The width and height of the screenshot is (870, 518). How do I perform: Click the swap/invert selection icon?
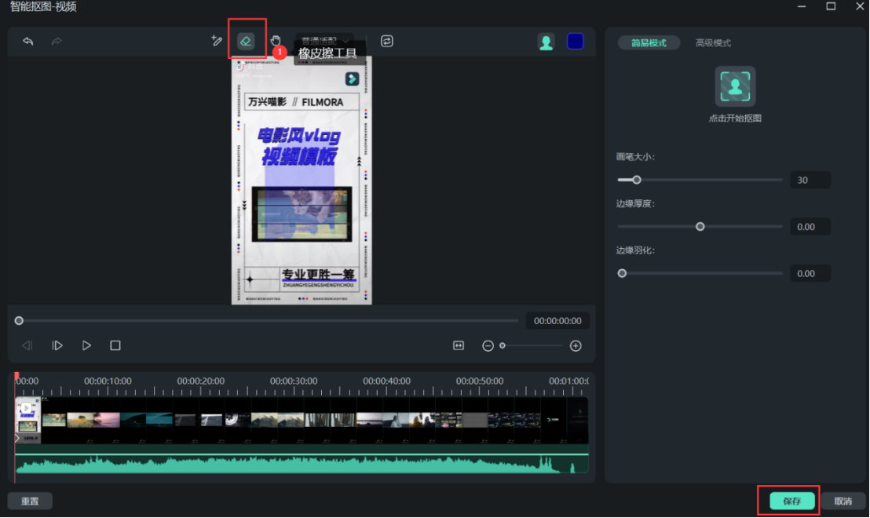[x=387, y=41]
